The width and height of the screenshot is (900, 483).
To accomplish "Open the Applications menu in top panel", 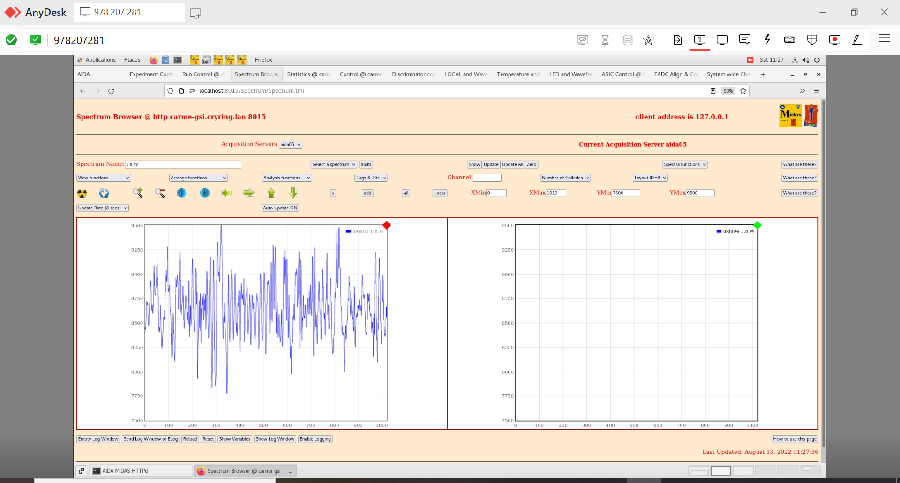I will tap(100, 60).
